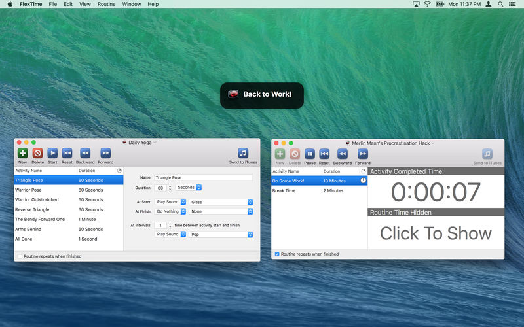
Task: Choose the Pop interval sound dropdown
Action: [x=221, y=234]
